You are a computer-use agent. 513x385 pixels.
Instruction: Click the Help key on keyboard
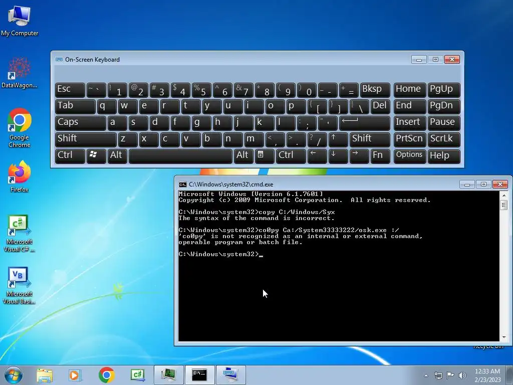click(444, 156)
